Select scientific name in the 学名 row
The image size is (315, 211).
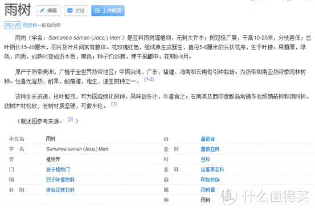click(x=77, y=149)
